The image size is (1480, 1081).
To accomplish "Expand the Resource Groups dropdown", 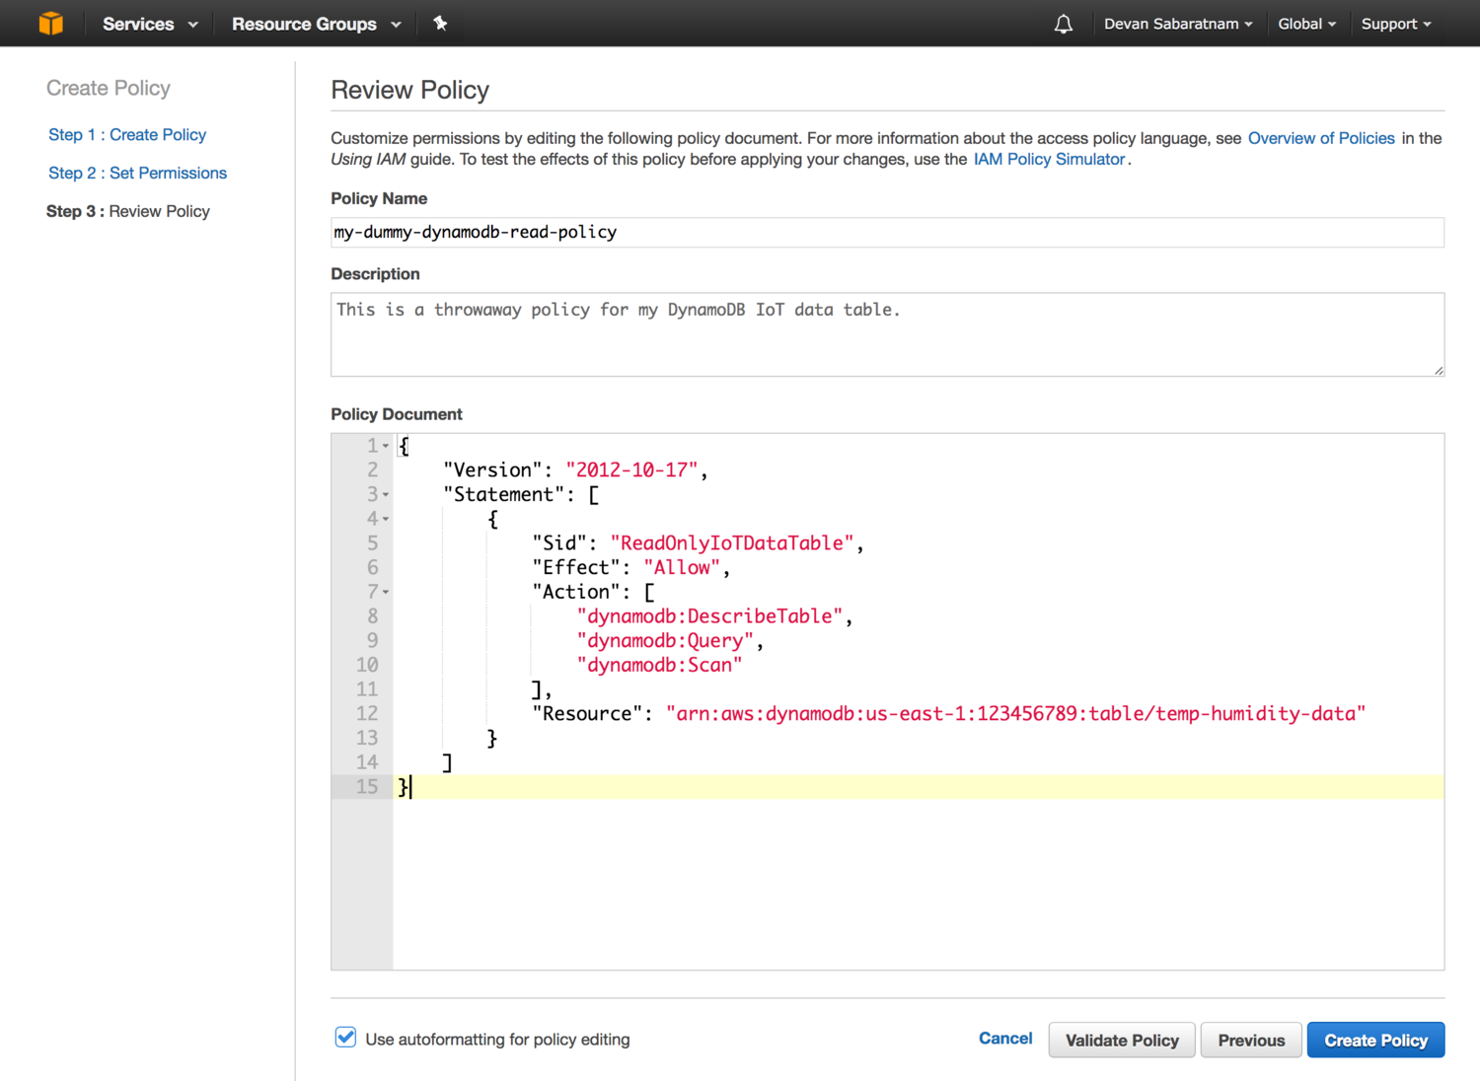I will coord(316,24).
